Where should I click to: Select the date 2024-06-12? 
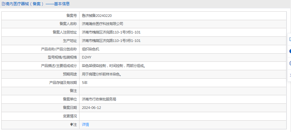point(91,108)
